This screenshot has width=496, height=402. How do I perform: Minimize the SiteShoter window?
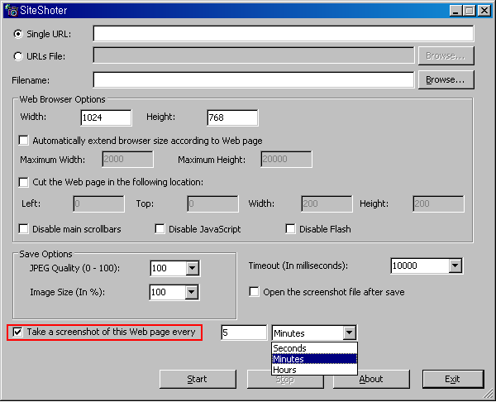click(455, 11)
